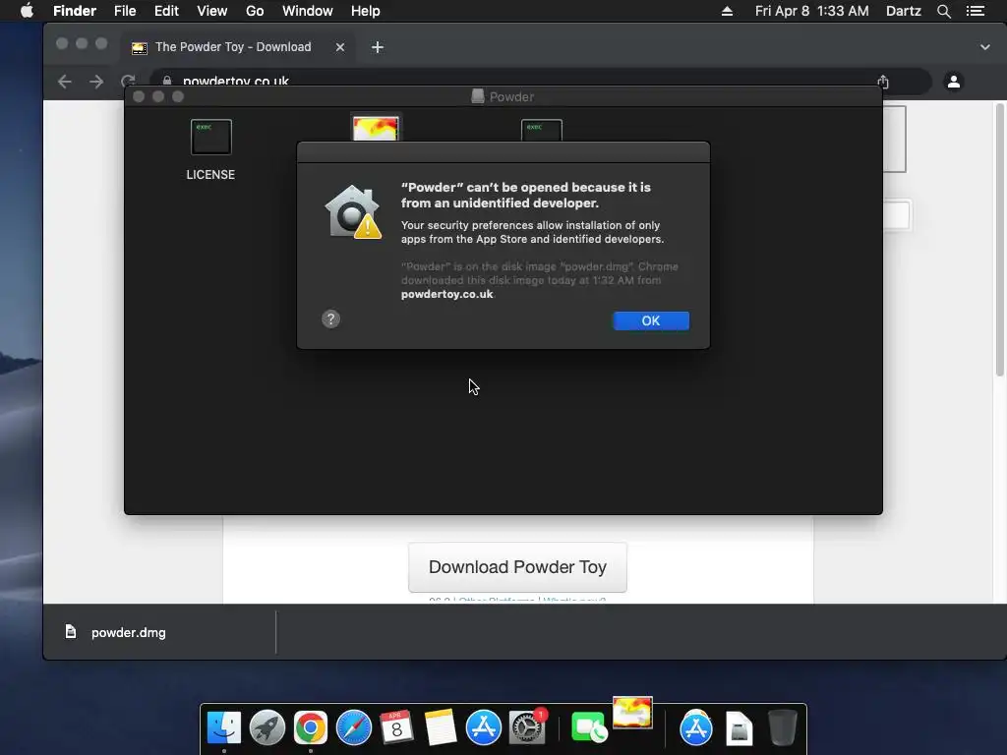This screenshot has width=1007, height=755.
Task: Open powder.dmg in Chrome download bar
Action: click(129, 632)
